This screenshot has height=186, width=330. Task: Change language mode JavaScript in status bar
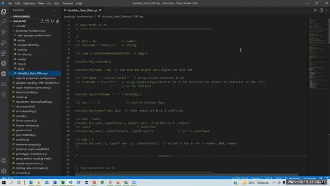[294, 178]
